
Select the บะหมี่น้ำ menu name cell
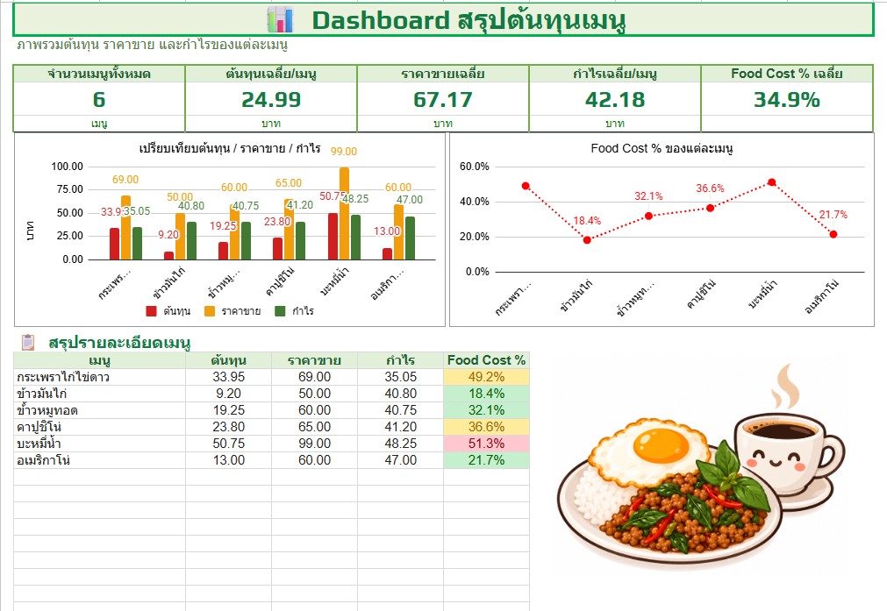click(x=99, y=444)
